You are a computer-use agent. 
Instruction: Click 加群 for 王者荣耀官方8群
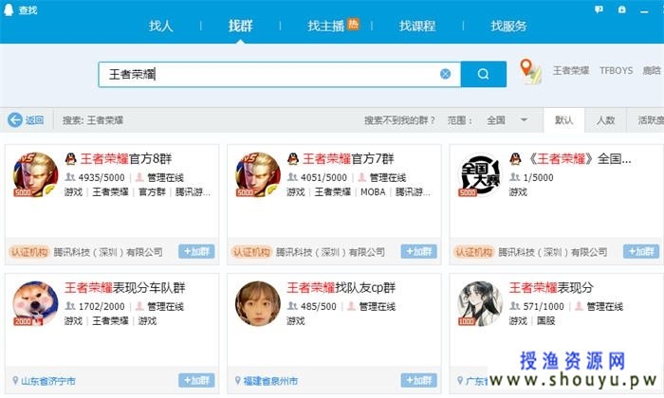click(x=196, y=252)
